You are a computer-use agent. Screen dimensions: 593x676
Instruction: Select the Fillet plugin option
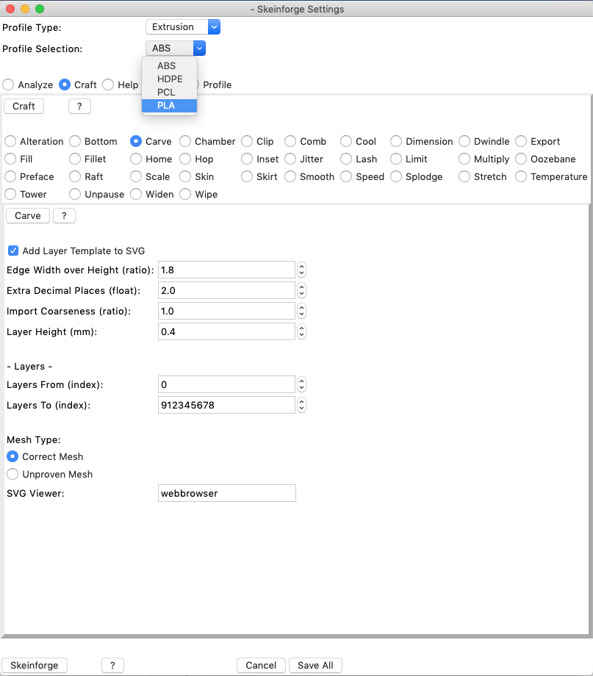[75, 159]
